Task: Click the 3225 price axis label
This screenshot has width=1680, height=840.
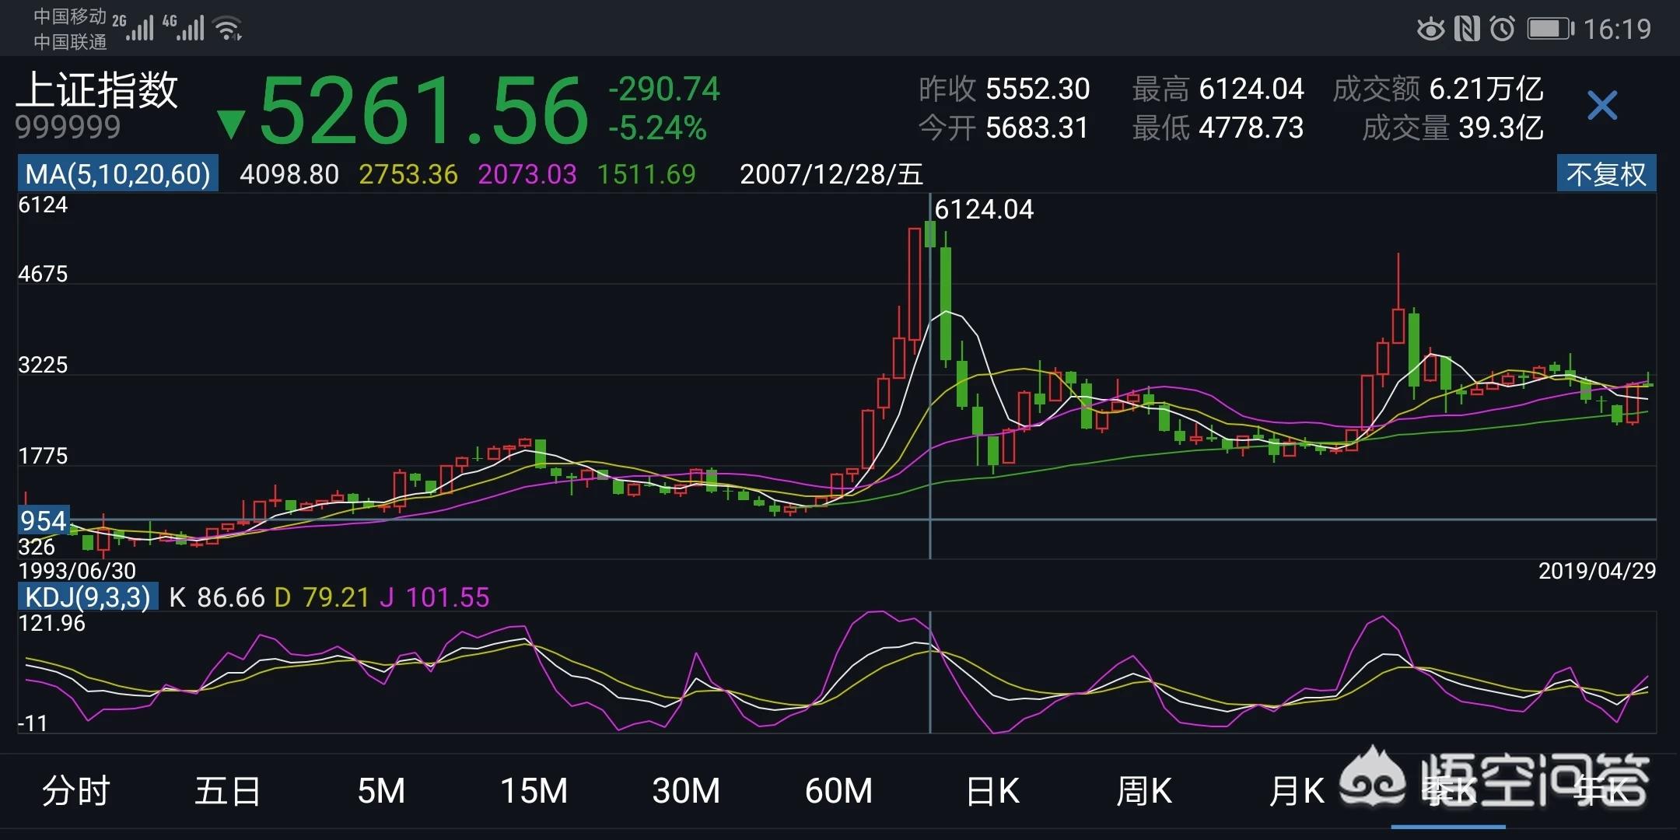Action: click(x=43, y=365)
